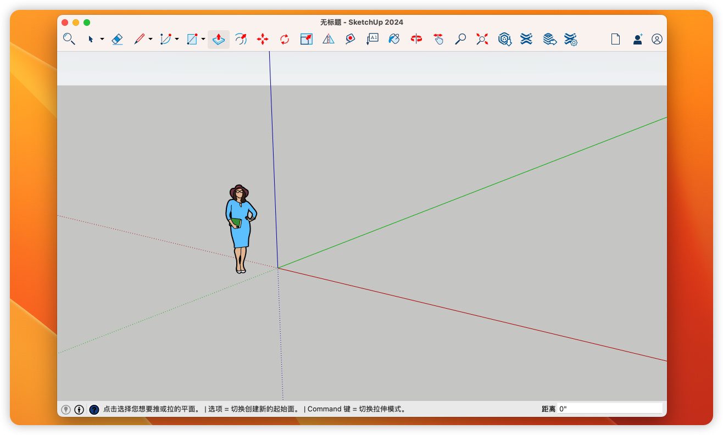Open the 3D Warehouse
The width and height of the screenshot is (723, 435).
(x=504, y=39)
